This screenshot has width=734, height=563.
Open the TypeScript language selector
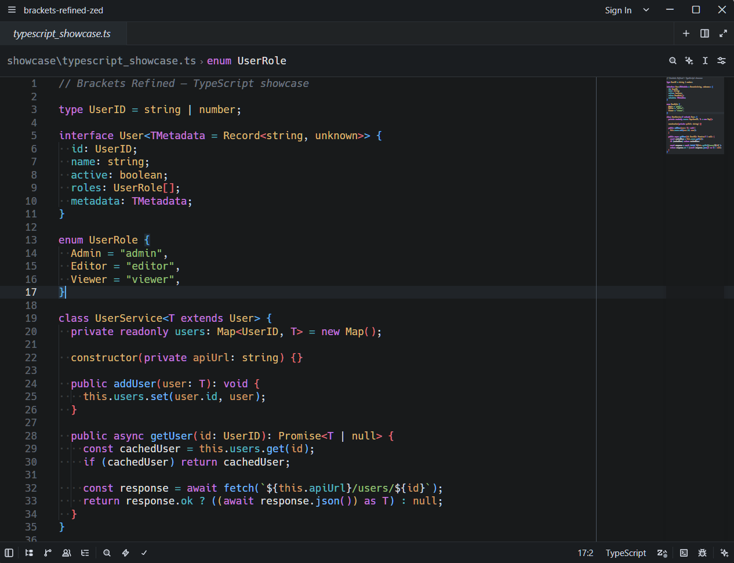(x=626, y=553)
